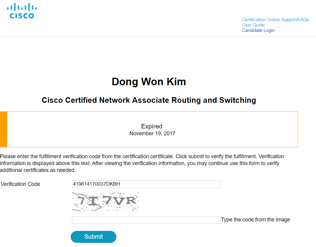Open Certification Online Support/FAQs link

tap(275, 20)
